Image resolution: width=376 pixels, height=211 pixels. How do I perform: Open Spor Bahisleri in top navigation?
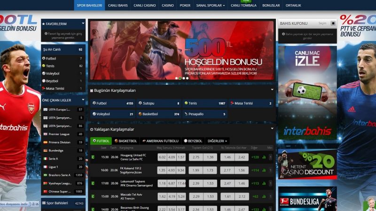(89, 5)
